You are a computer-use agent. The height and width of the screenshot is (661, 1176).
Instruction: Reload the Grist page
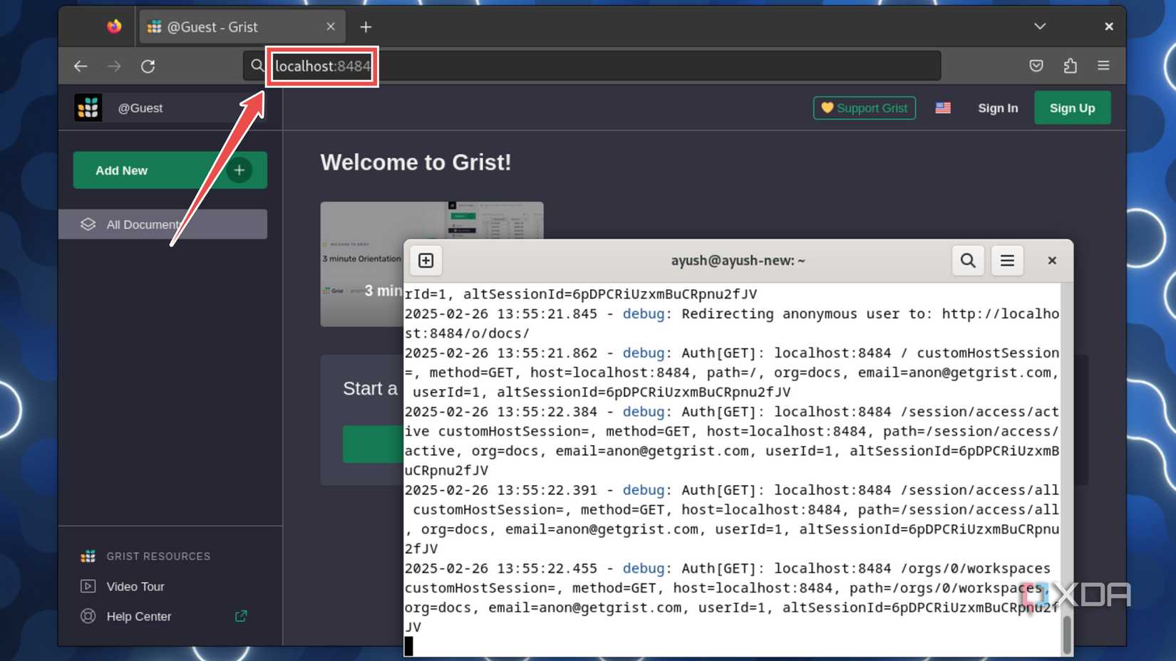coord(148,66)
